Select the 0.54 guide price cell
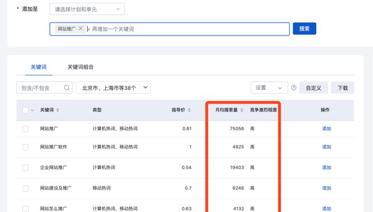373x212 pixels. tap(187, 167)
